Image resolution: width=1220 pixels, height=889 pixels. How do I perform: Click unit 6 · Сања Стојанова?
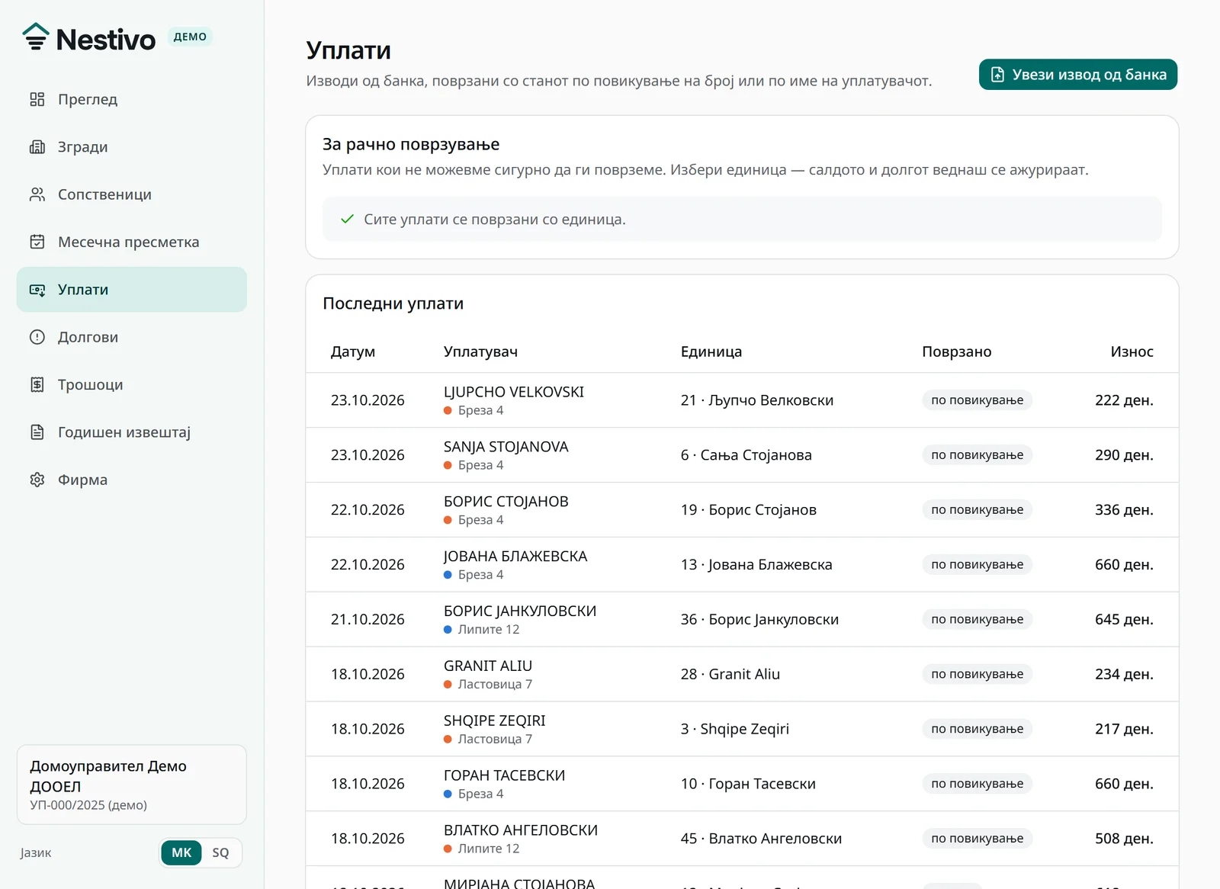click(x=746, y=455)
